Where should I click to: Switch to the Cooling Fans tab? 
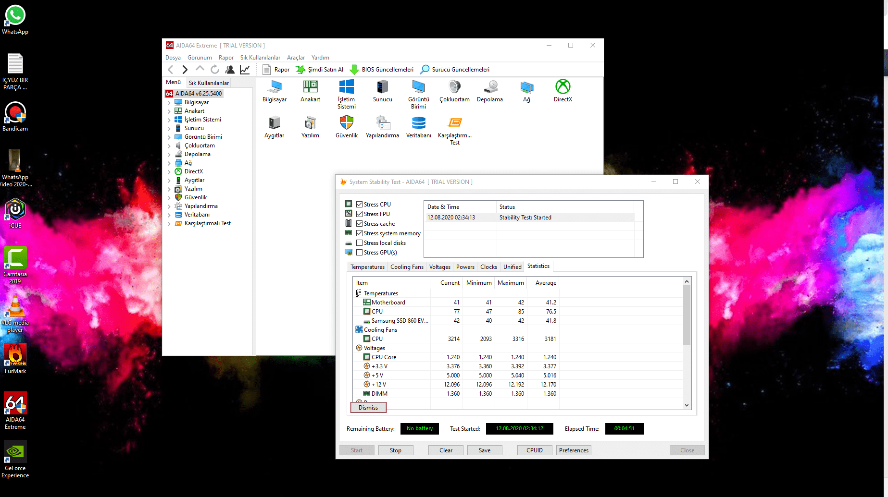coord(407,267)
